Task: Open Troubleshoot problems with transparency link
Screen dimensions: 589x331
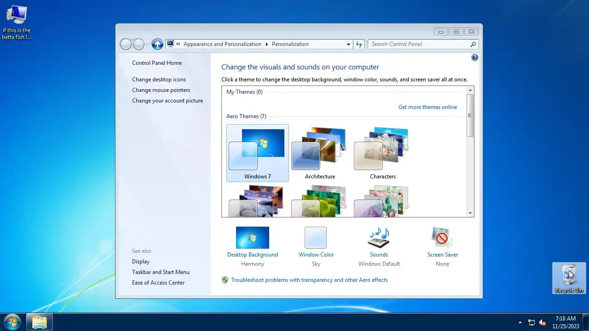Action: (310, 280)
